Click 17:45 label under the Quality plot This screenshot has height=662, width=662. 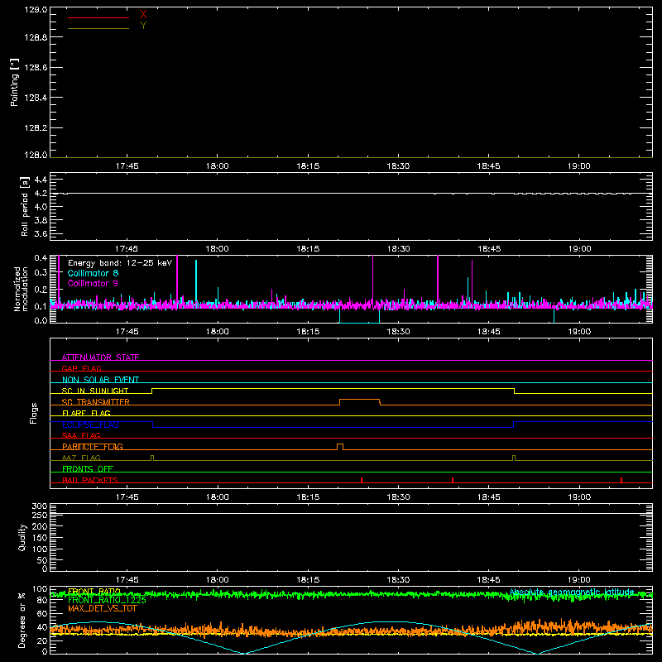127,580
